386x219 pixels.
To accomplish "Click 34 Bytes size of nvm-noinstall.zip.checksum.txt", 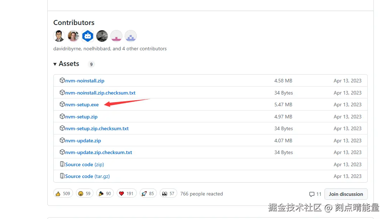I will coord(284,93).
